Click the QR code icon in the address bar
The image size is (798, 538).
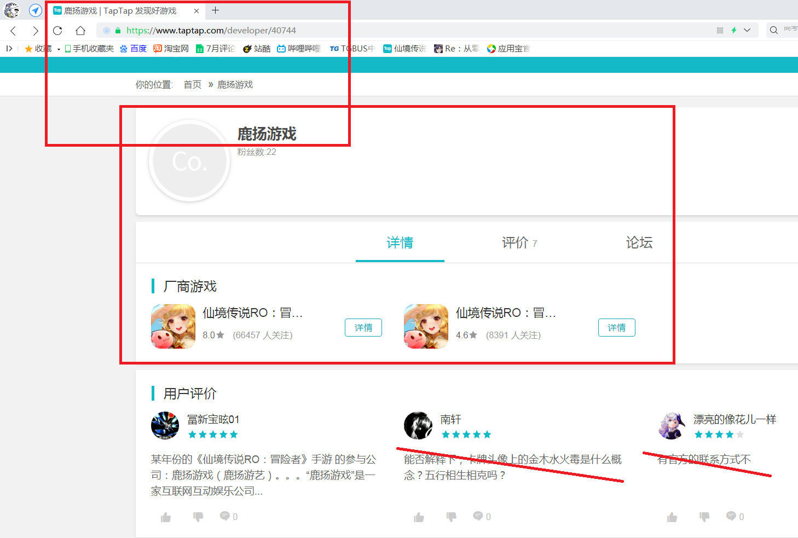tap(720, 30)
